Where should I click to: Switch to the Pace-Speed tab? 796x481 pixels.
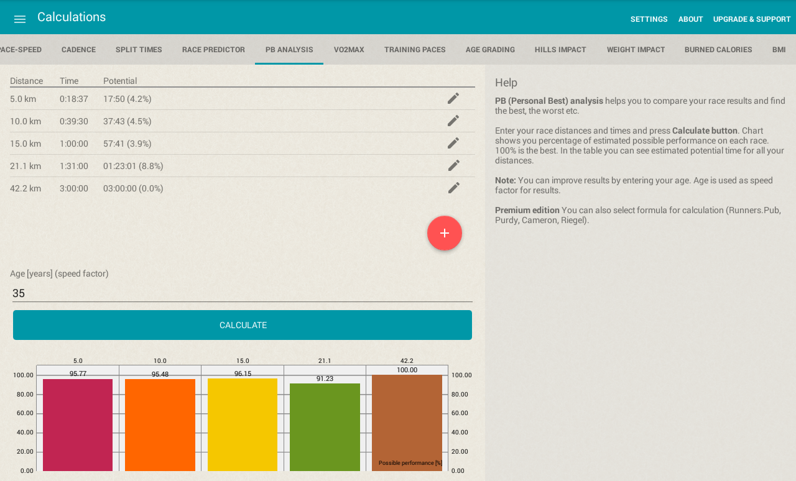tap(21, 50)
